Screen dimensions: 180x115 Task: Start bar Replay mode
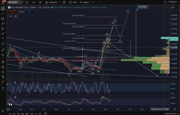[84, 2]
